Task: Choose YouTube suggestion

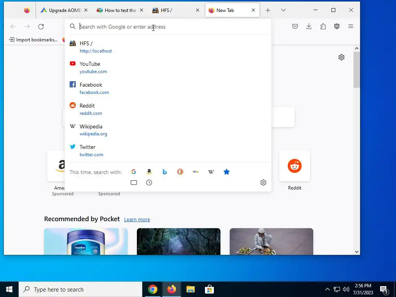Action: click(168, 68)
